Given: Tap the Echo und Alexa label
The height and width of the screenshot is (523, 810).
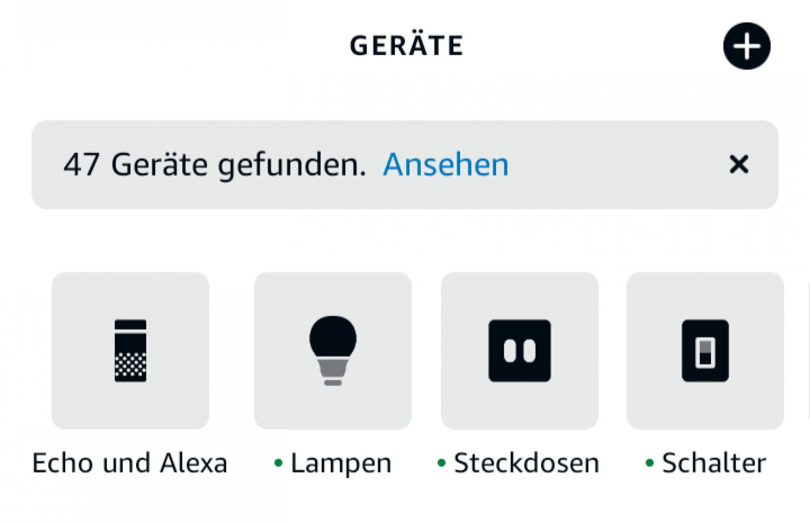Looking at the screenshot, I should (x=130, y=463).
